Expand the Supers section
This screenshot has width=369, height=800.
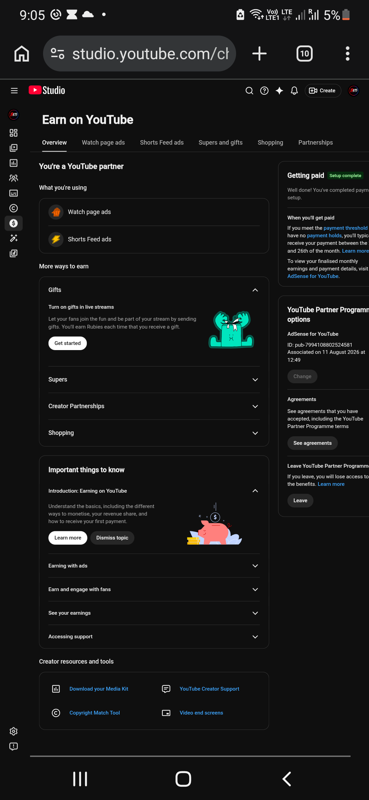pos(255,380)
